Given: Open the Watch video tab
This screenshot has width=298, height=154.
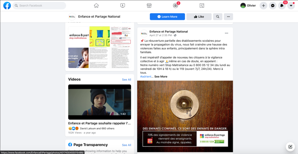Looking at the screenshot, I should pyautogui.click(x=123, y=5).
